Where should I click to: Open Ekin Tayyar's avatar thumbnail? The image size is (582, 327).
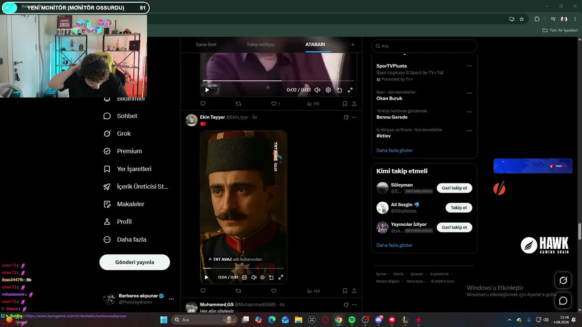click(191, 120)
